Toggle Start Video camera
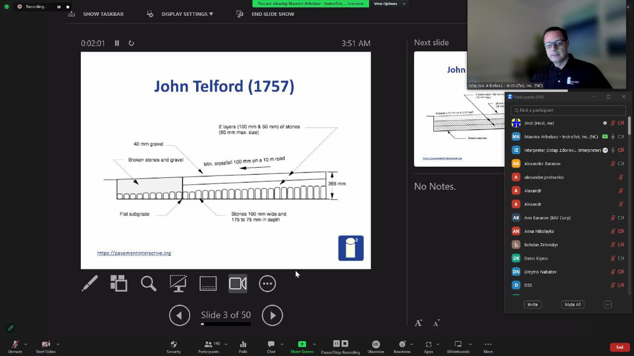634x356 pixels. click(x=46, y=347)
